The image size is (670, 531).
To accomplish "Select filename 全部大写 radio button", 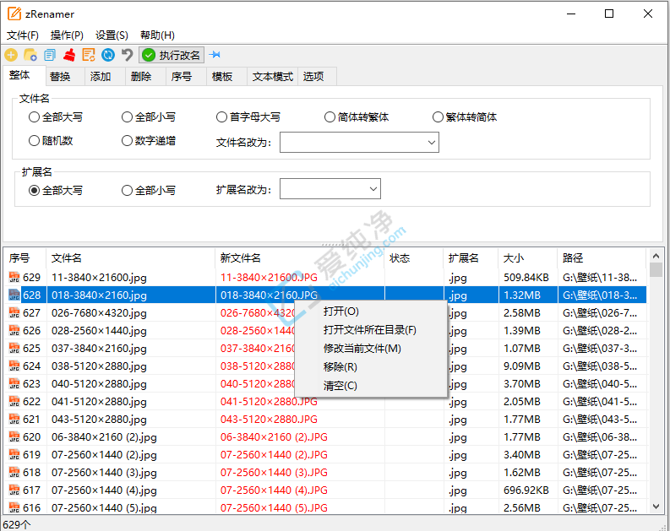I will 56,117.
